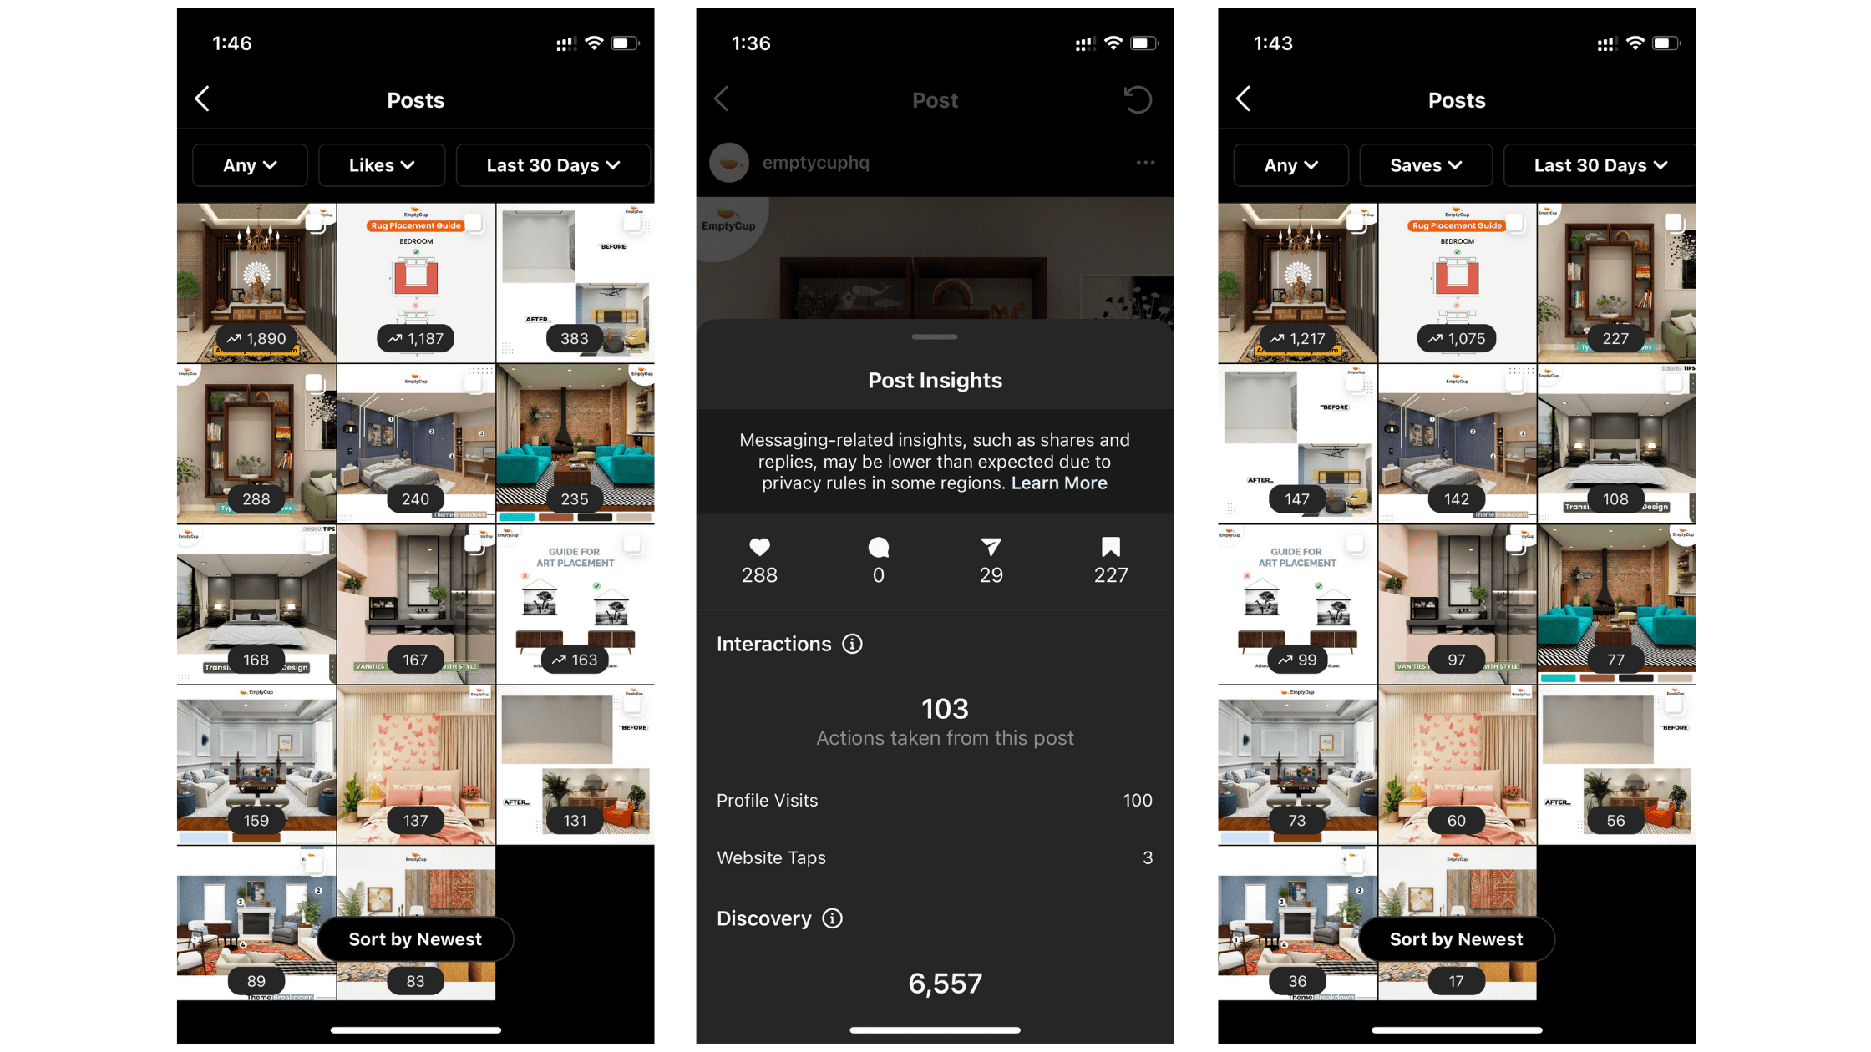Image resolution: width=1871 pixels, height=1052 pixels.
Task: Select Sort by Newest button on left screen
Action: point(415,938)
